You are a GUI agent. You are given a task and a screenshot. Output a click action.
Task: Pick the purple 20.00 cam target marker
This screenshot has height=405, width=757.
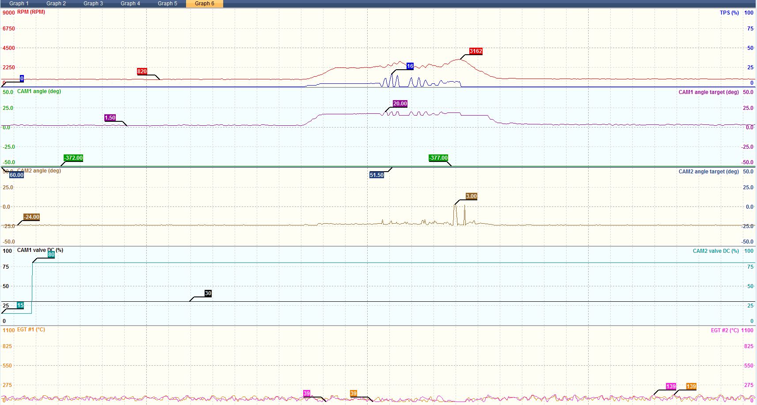[400, 104]
